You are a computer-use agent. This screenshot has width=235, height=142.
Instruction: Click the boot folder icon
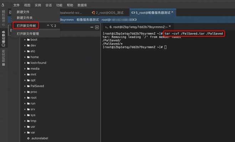pos(28,40)
